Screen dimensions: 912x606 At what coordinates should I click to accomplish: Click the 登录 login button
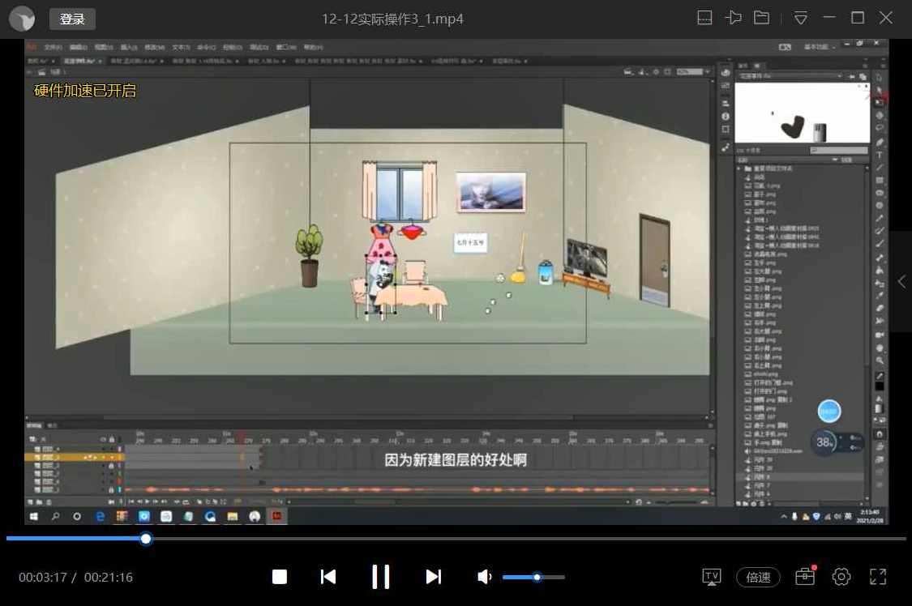tap(71, 18)
